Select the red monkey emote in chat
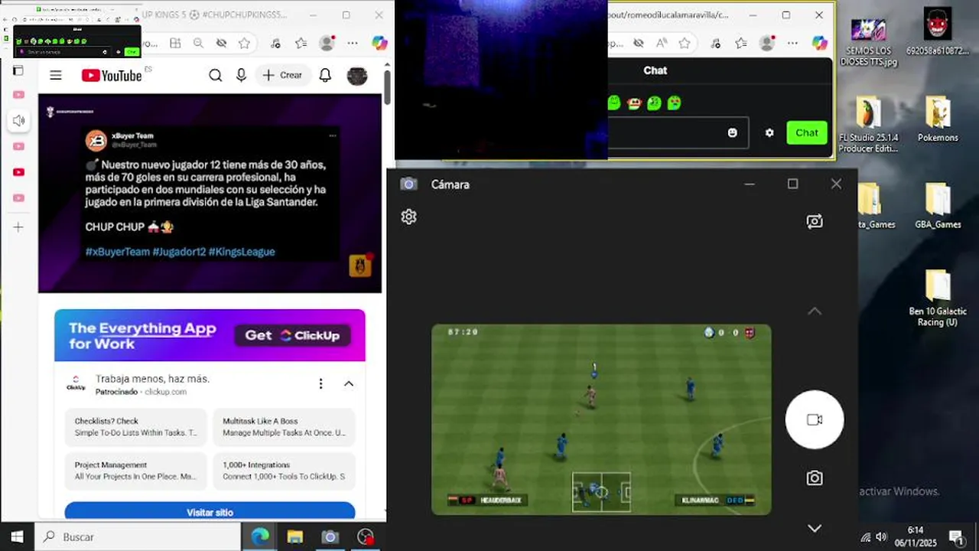Screen dimensions: 979x551 [634, 103]
